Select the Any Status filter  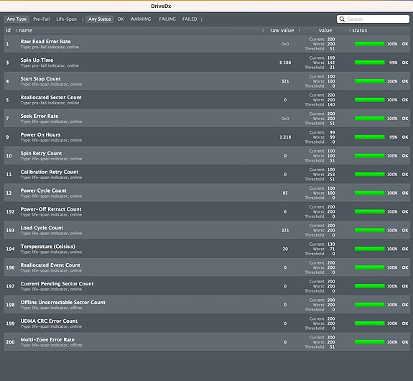click(x=100, y=19)
